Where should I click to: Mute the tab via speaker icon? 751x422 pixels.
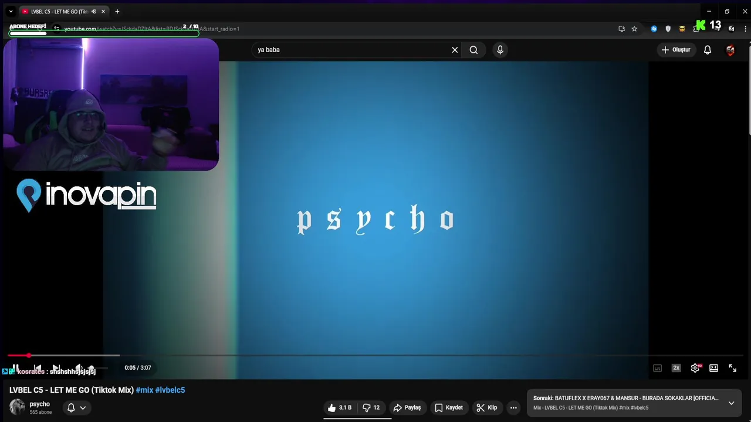click(94, 11)
